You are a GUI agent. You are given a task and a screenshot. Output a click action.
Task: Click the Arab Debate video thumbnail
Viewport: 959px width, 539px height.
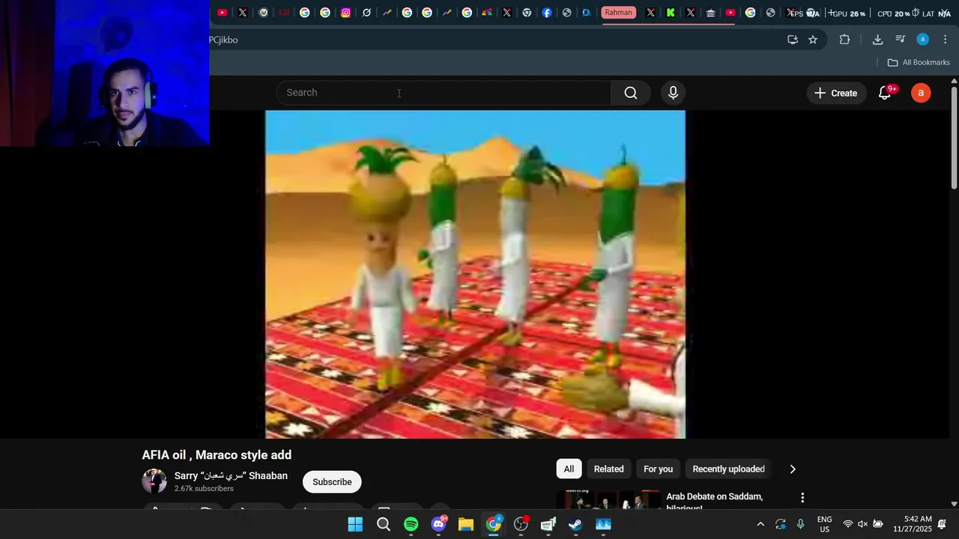tap(608, 500)
